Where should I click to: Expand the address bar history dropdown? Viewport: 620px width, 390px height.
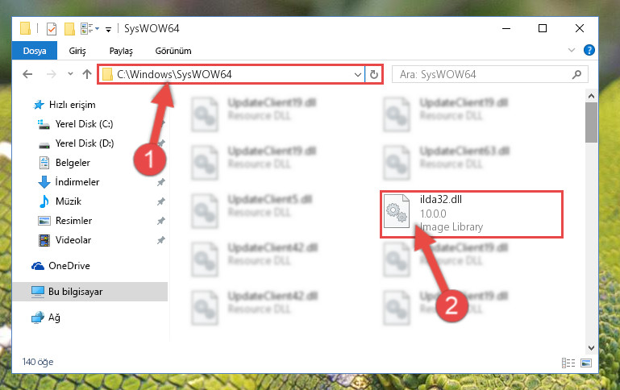pos(357,74)
